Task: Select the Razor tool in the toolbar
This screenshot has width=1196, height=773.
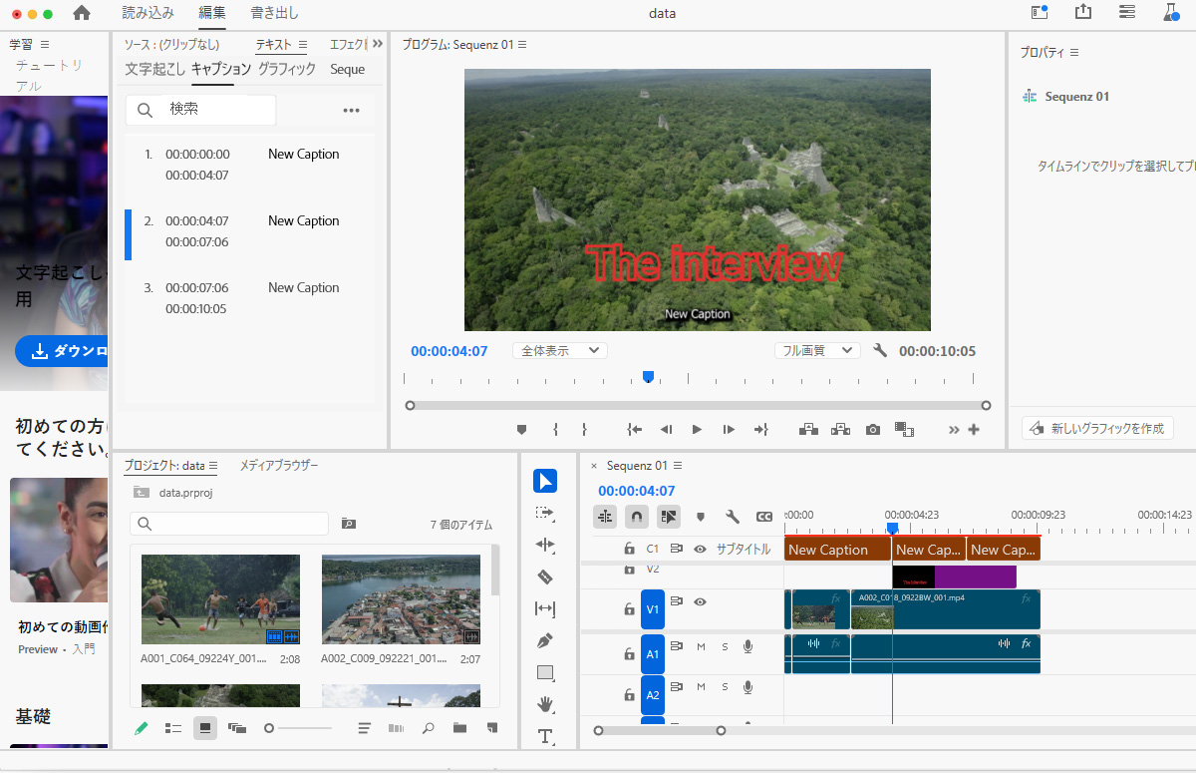Action: coord(544,577)
